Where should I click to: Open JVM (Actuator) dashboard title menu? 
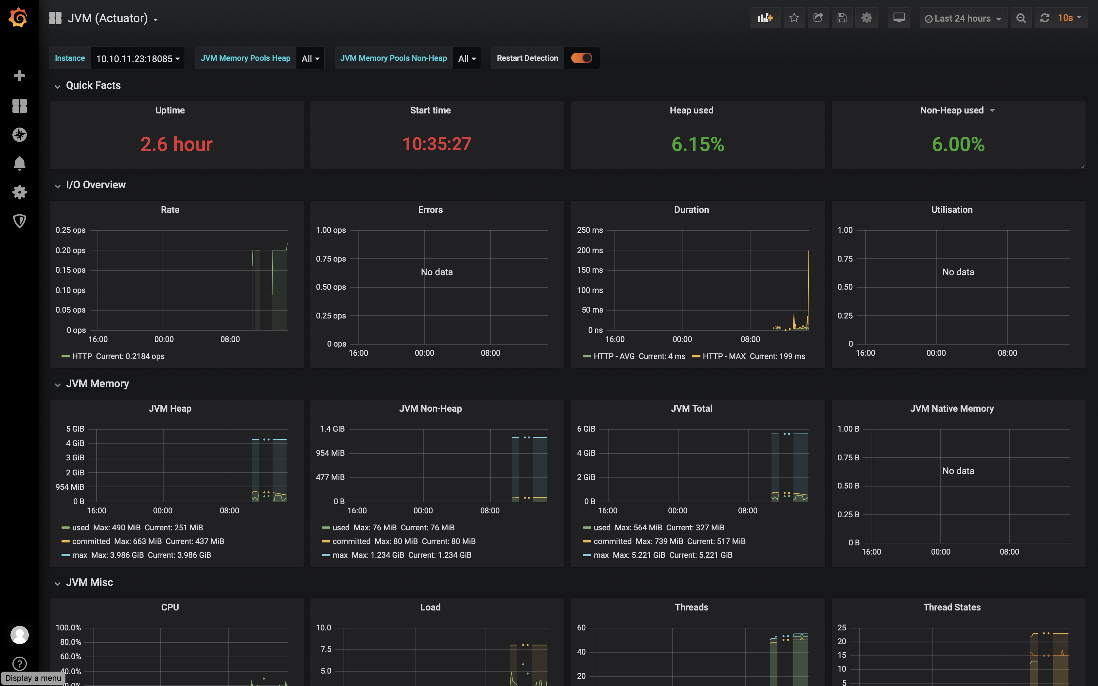click(112, 18)
